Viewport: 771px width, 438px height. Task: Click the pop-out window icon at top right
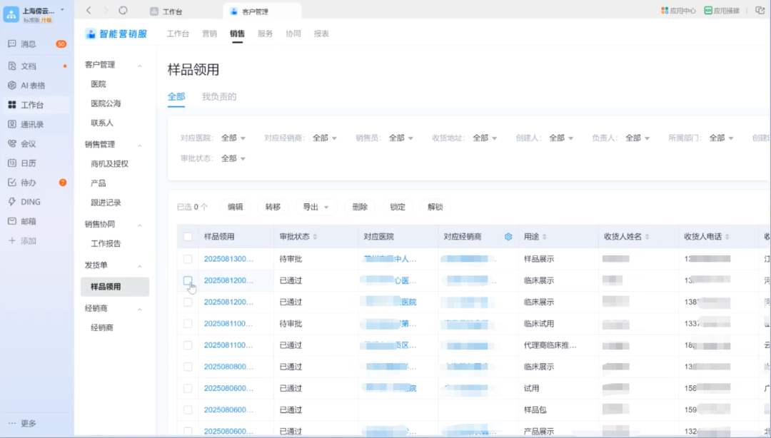(760, 10)
